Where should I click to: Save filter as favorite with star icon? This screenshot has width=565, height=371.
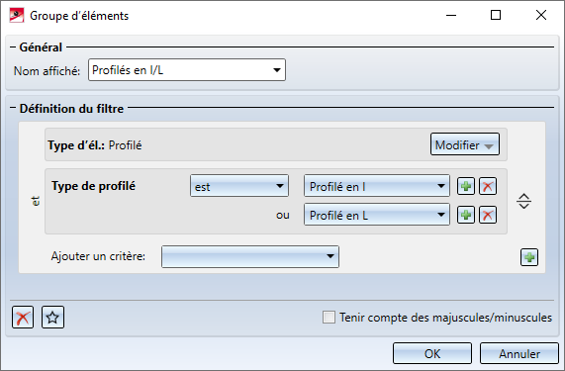[52, 318]
